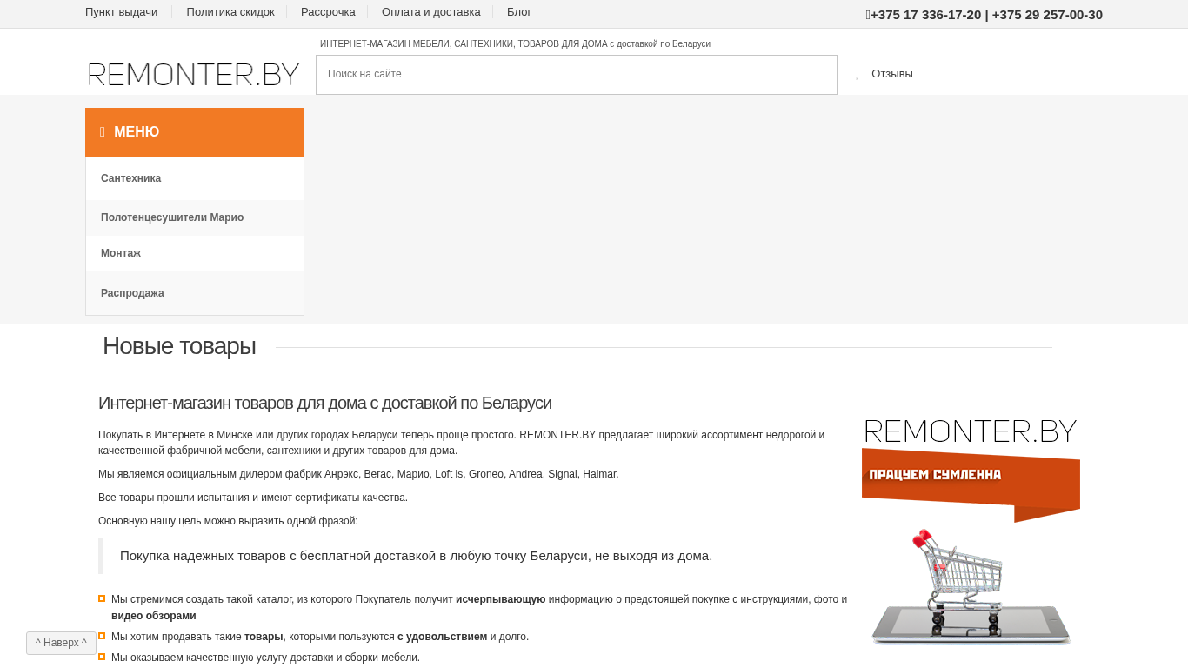Screen dimensions: 1188x668
Task: Open the Блог section
Action: point(518,12)
